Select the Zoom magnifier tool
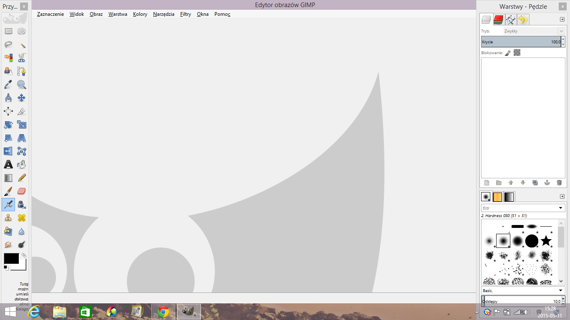Screen dimensions: 570x320 pos(22,85)
